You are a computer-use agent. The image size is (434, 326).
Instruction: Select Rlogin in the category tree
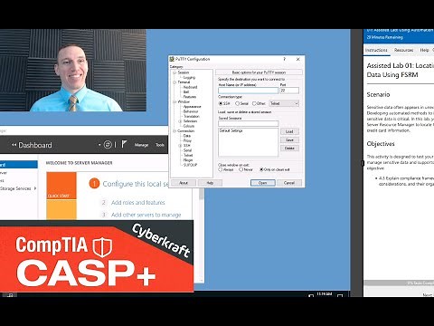188,160
